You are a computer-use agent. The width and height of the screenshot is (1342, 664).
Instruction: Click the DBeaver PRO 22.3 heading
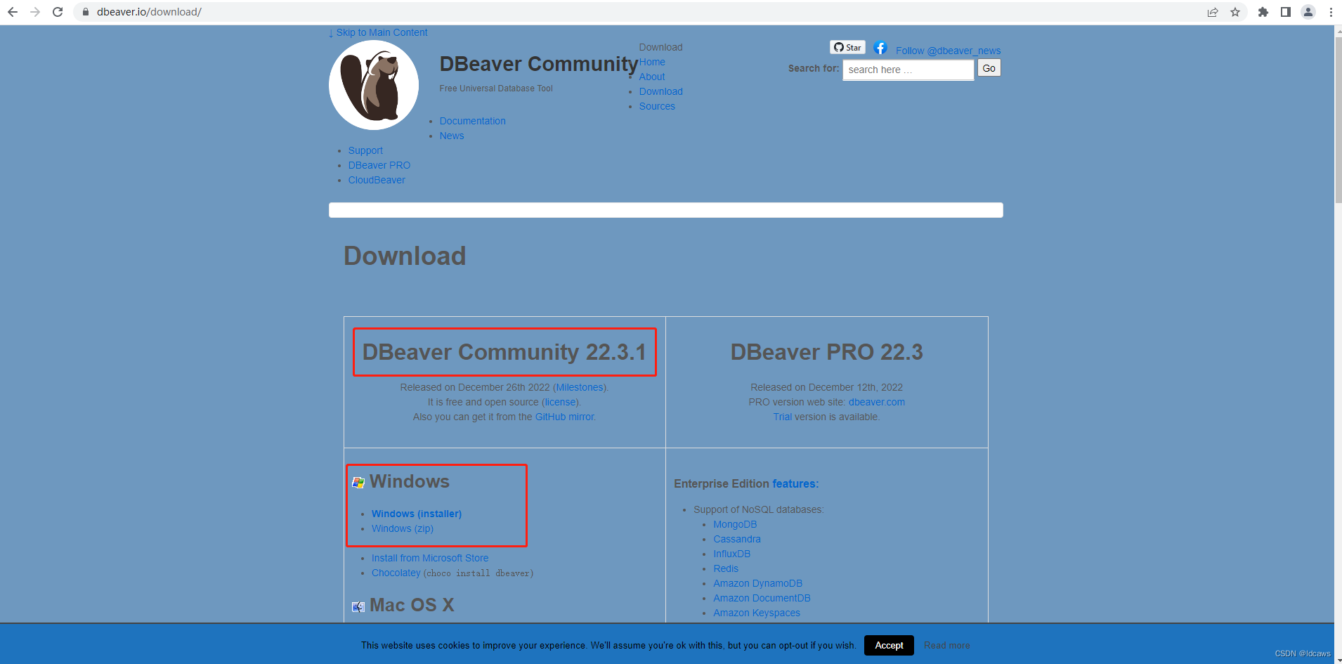pos(827,352)
